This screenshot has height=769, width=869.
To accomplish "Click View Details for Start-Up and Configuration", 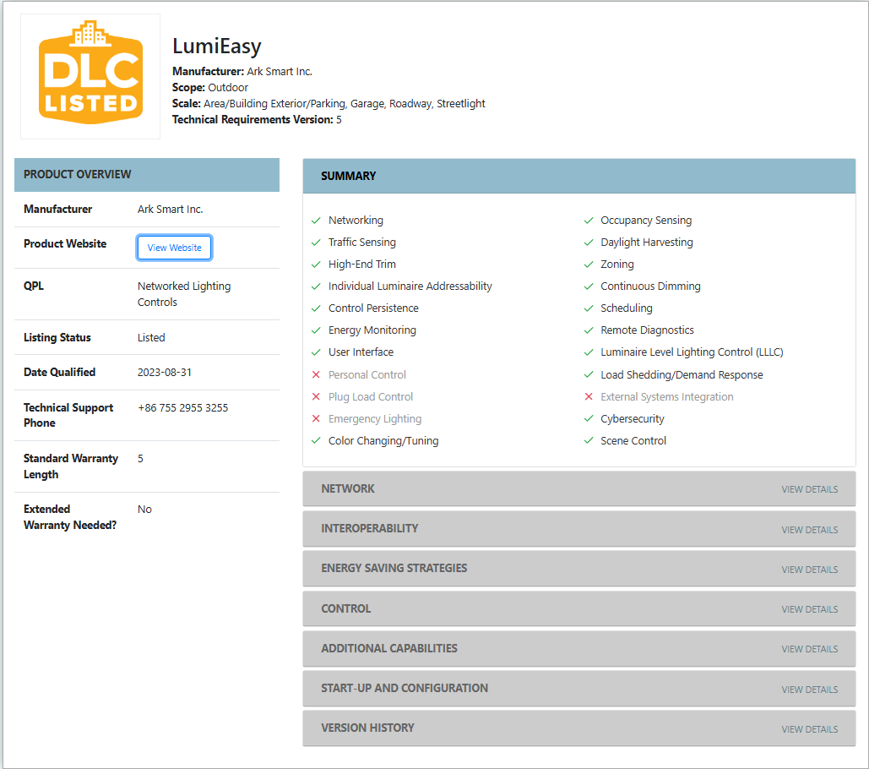I will click(x=809, y=690).
